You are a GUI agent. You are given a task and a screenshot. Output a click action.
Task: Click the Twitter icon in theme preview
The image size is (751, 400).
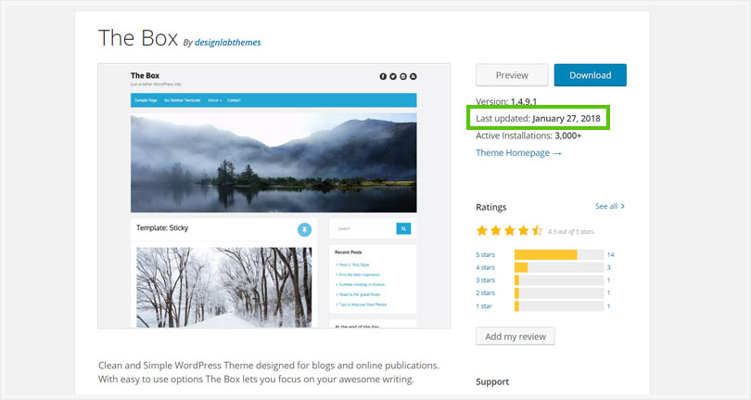(x=393, y=76)
